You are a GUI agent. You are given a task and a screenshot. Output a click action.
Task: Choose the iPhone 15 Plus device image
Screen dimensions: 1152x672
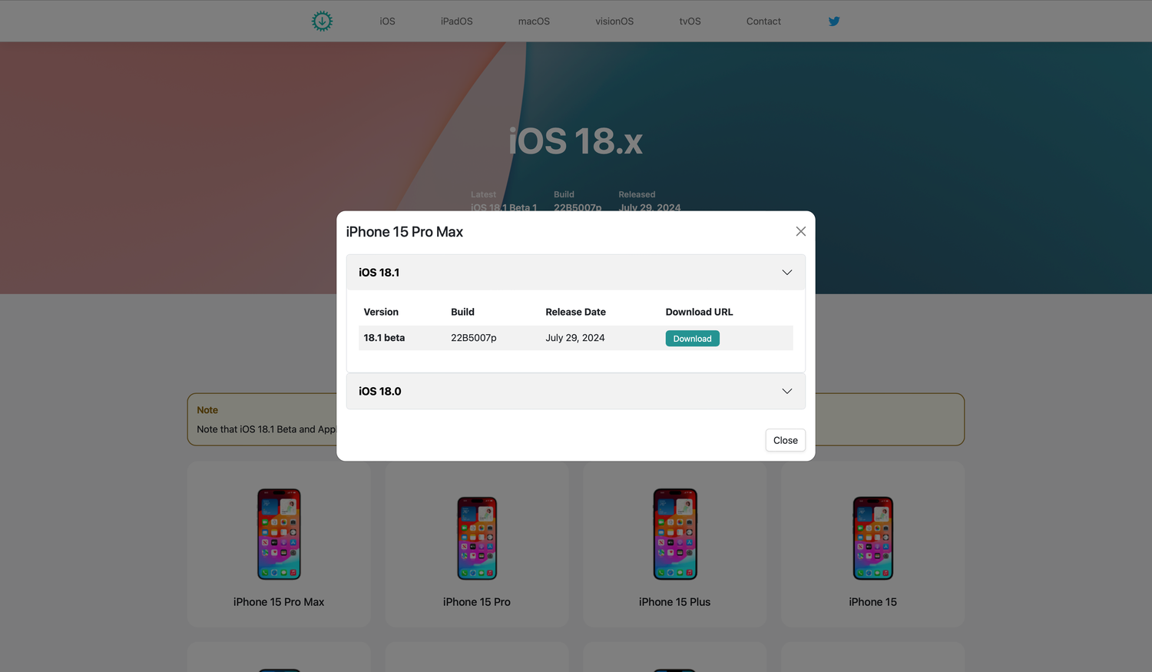pyautogui.click(x=675, y=534)
